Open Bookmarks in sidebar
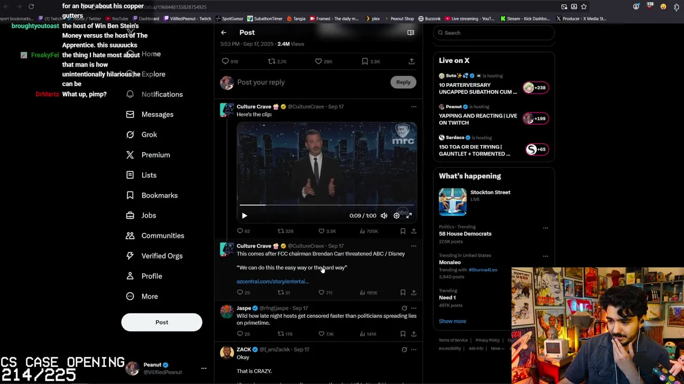The image size is (684, 384). pos(152,196)
